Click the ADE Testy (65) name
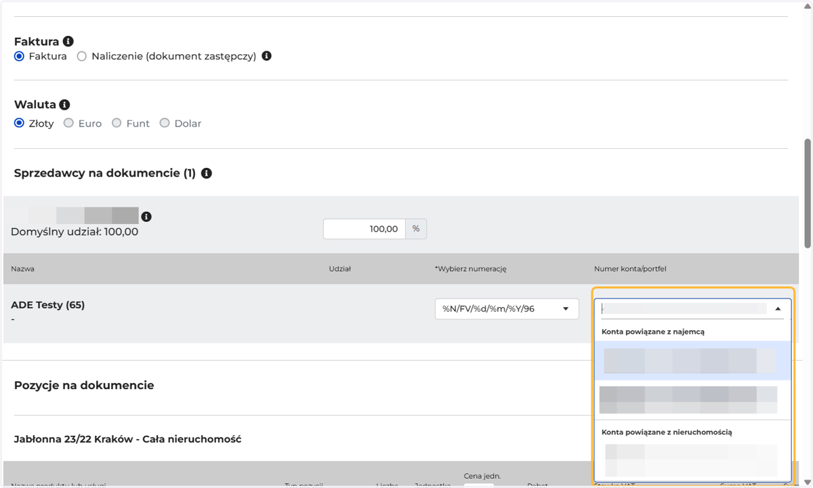This screenshot has width=813, height=488. [x=48, y=305]
